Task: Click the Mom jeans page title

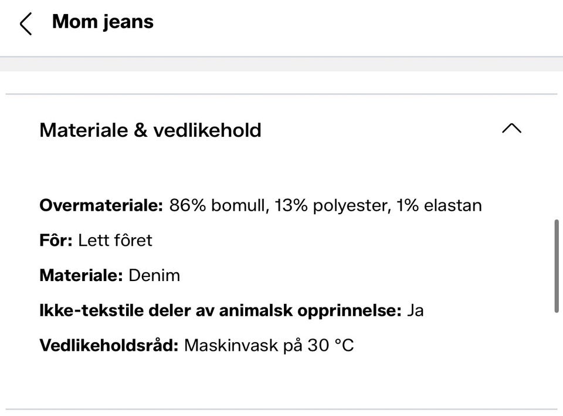Action: [x=103, y=22]
